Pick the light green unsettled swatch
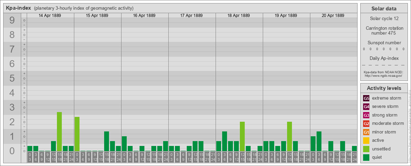This screenshot has height=166, width=411. tap(366, 149)
